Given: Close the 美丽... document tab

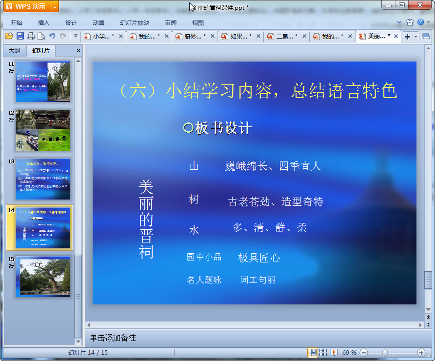Looking at the screenshot, I should (396, 36).
